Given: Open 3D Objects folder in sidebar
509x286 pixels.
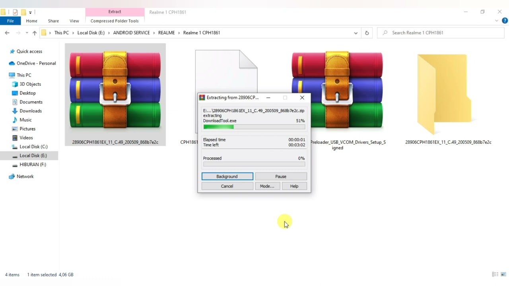Looking at the screenshot, I should pyautogui.click(x=30, y=84).
